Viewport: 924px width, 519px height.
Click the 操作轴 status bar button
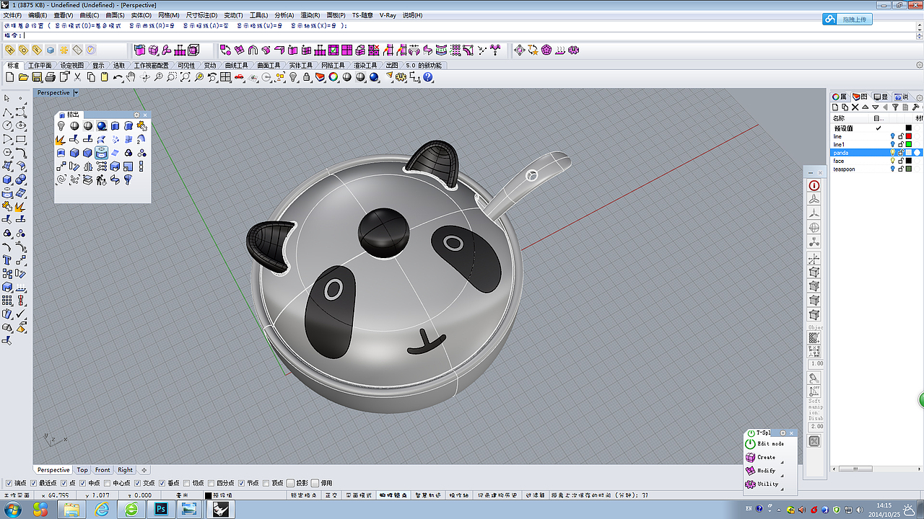click(458, 496)
